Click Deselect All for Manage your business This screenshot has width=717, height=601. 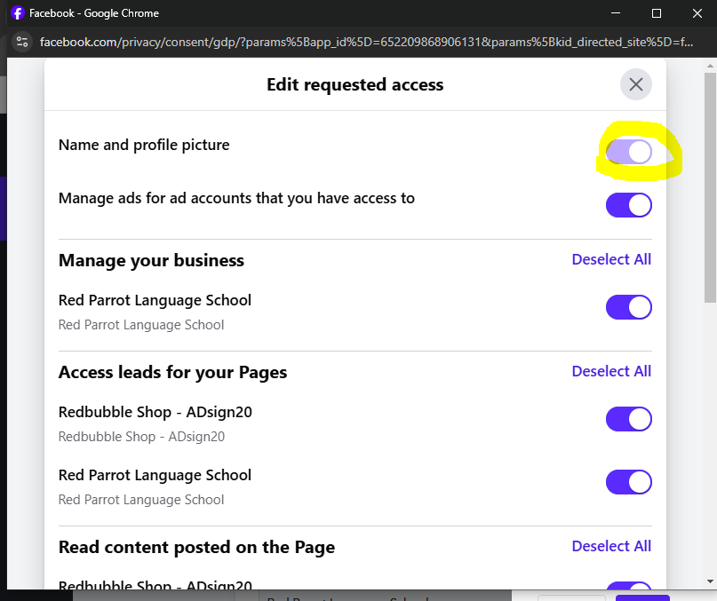click(x=611, y=259)
